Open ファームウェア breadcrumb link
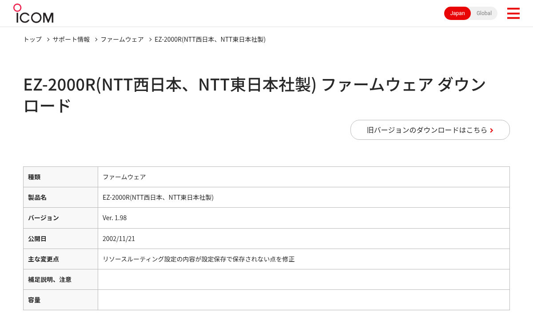The width and height of the screenshot is (533, 336). tap(122, 39)
